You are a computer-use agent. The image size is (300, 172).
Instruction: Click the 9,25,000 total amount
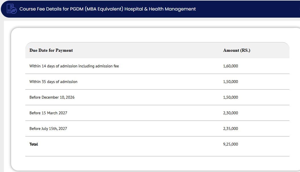[231, 144]
